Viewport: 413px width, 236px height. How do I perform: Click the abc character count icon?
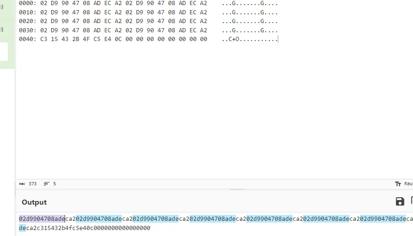(22, 184)
